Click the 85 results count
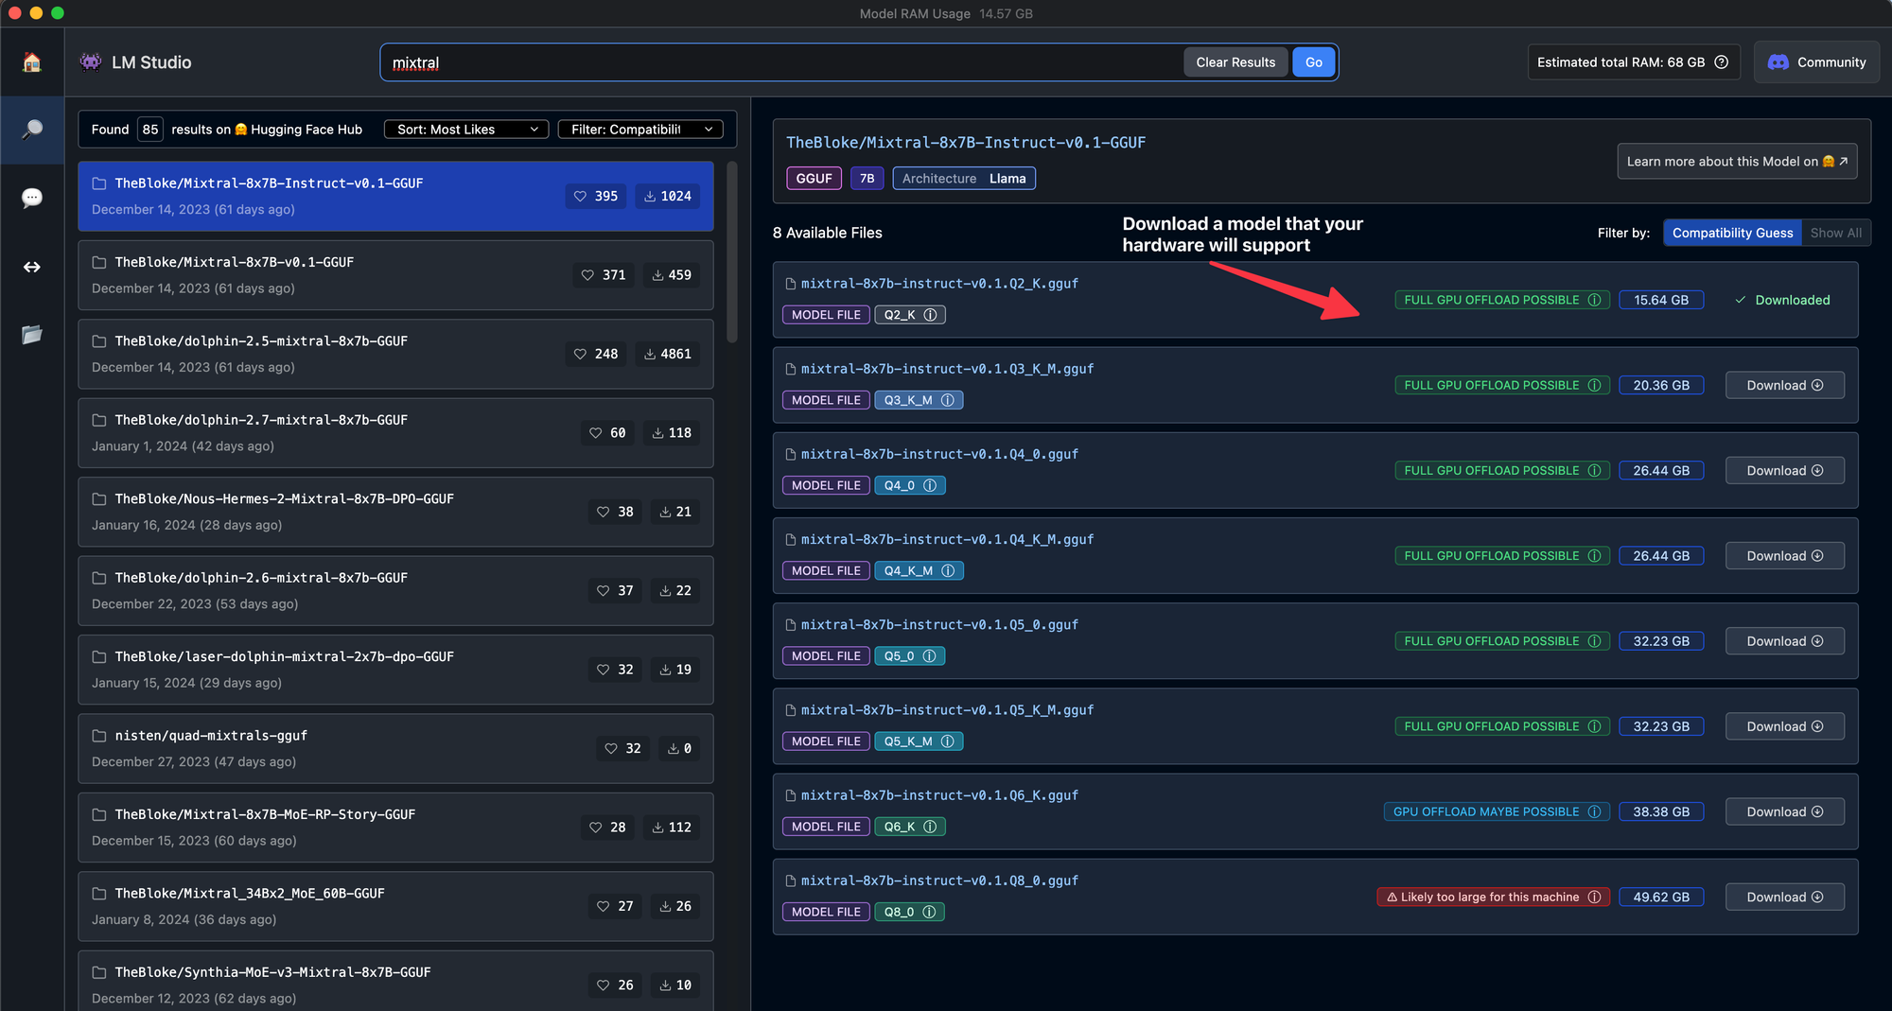Image resolution: width=1892 pixels, height=1011 pixels. pos(150,130)
